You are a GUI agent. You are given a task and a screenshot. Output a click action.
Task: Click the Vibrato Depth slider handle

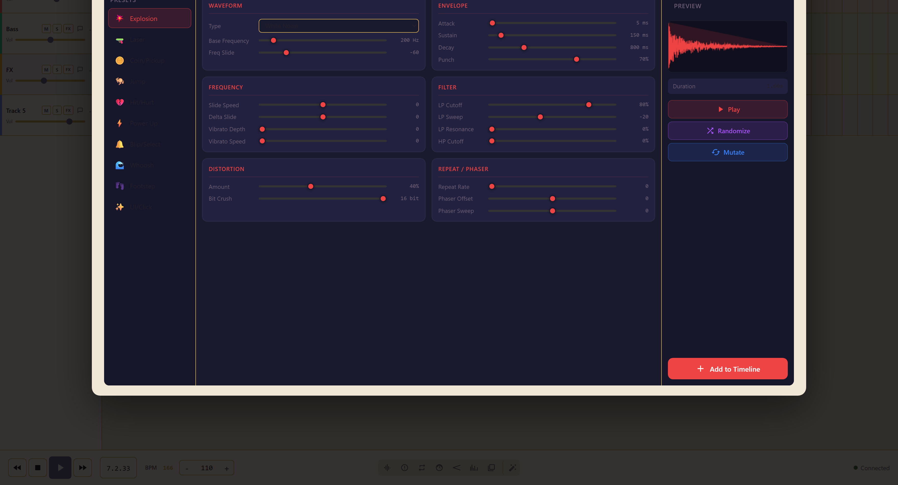(262, 129)
